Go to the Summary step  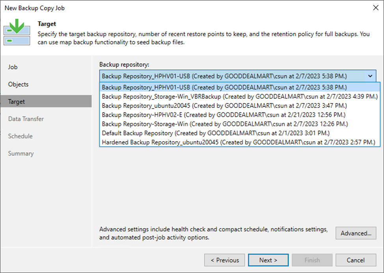(21, 153)
